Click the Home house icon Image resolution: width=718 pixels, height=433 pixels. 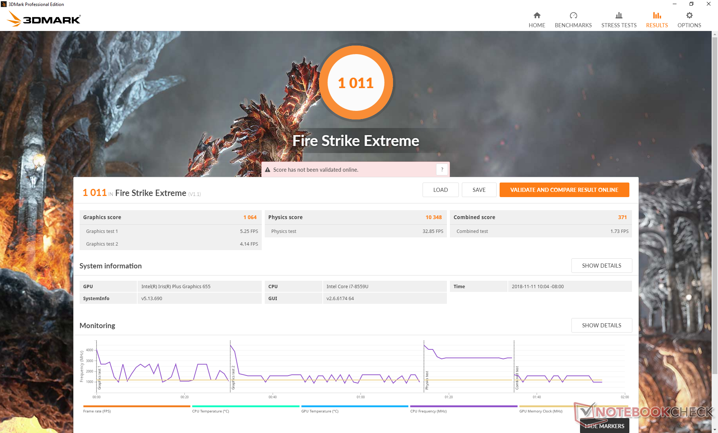point(537,15)
